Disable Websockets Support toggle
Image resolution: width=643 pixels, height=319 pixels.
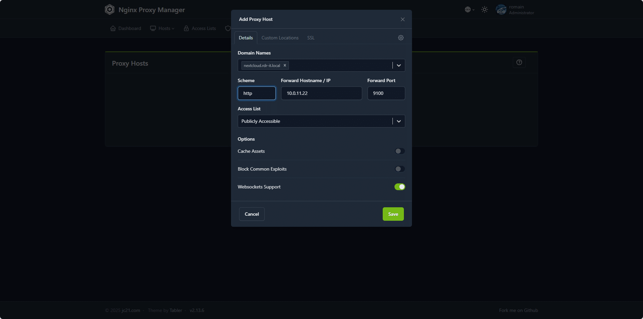click(x=400, y=187)
